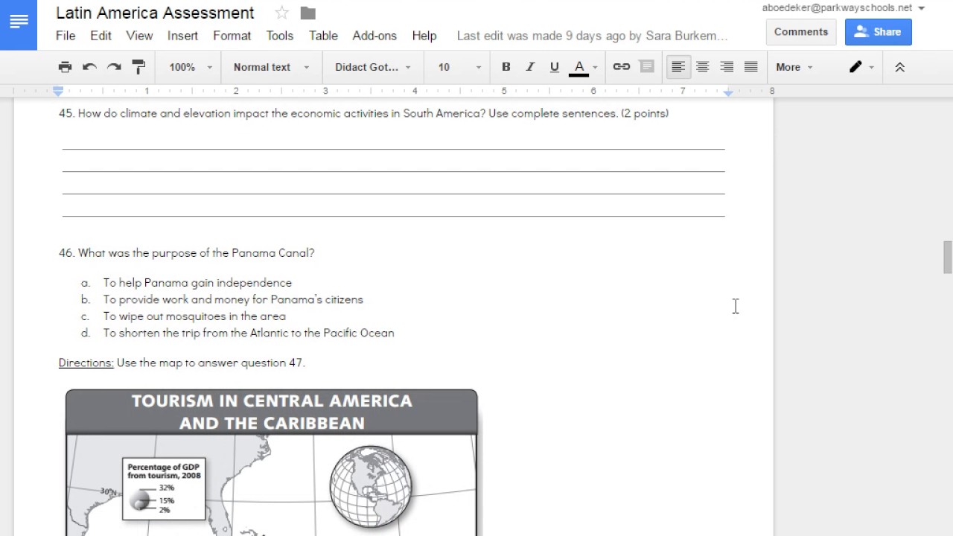Redo the last undone action
953x536 pixels.
pyautogui.click(x=114, y=67)
